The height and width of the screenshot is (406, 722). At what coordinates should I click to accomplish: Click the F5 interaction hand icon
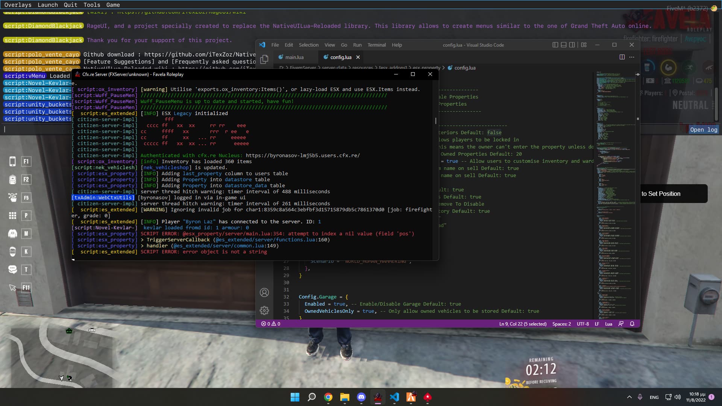[12, 197]
